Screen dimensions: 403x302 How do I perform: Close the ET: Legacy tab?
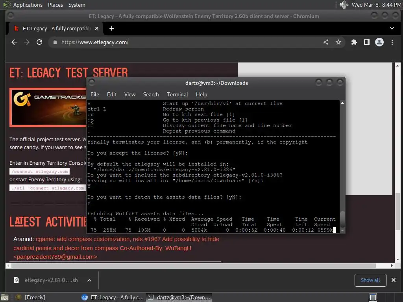[97, 28]
